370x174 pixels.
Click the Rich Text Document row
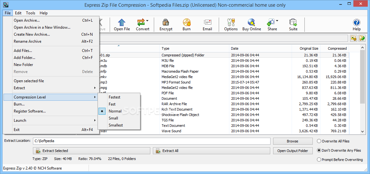coord(224,109)
